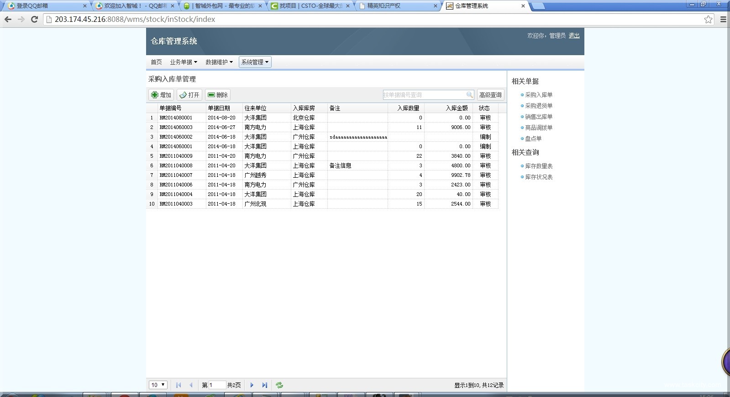Select row RM2011040003
Viewport: 730px width, 397px height.
coord(322,204)
